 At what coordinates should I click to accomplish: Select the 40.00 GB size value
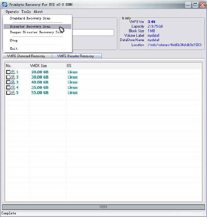pos(40,82)
